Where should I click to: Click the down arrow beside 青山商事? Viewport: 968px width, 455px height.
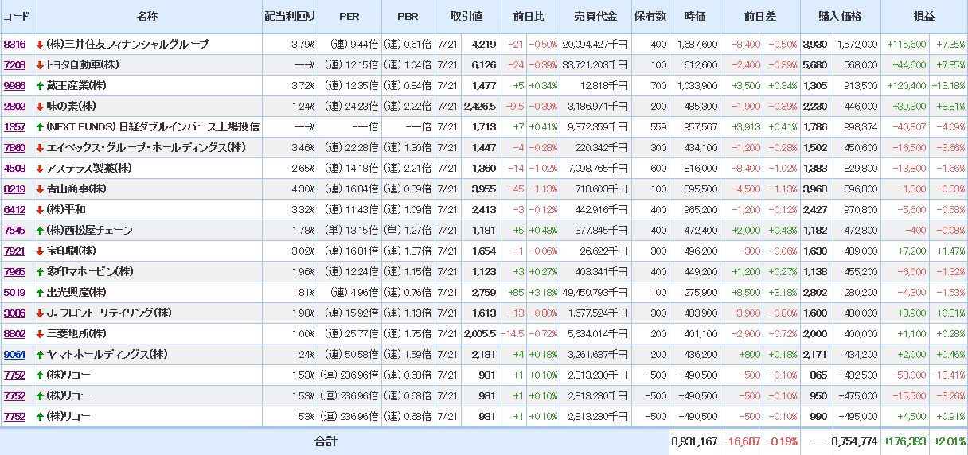tap(40, 189)
